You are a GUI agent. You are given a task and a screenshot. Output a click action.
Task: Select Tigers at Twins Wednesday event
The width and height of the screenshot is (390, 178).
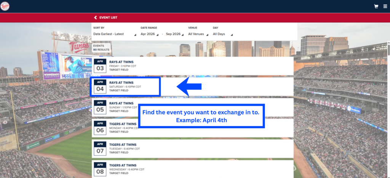(192, 169)
